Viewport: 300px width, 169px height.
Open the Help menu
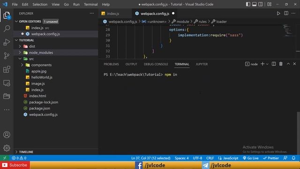click(106, 4)
